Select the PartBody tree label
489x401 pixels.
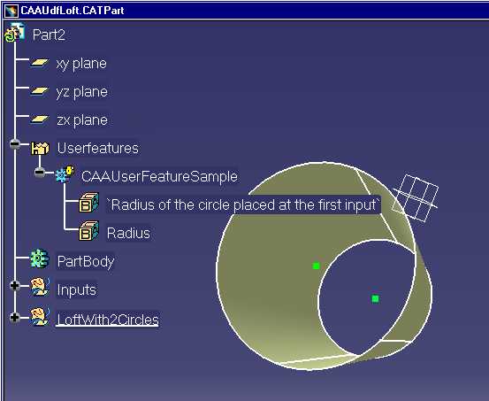coord(86,261)
